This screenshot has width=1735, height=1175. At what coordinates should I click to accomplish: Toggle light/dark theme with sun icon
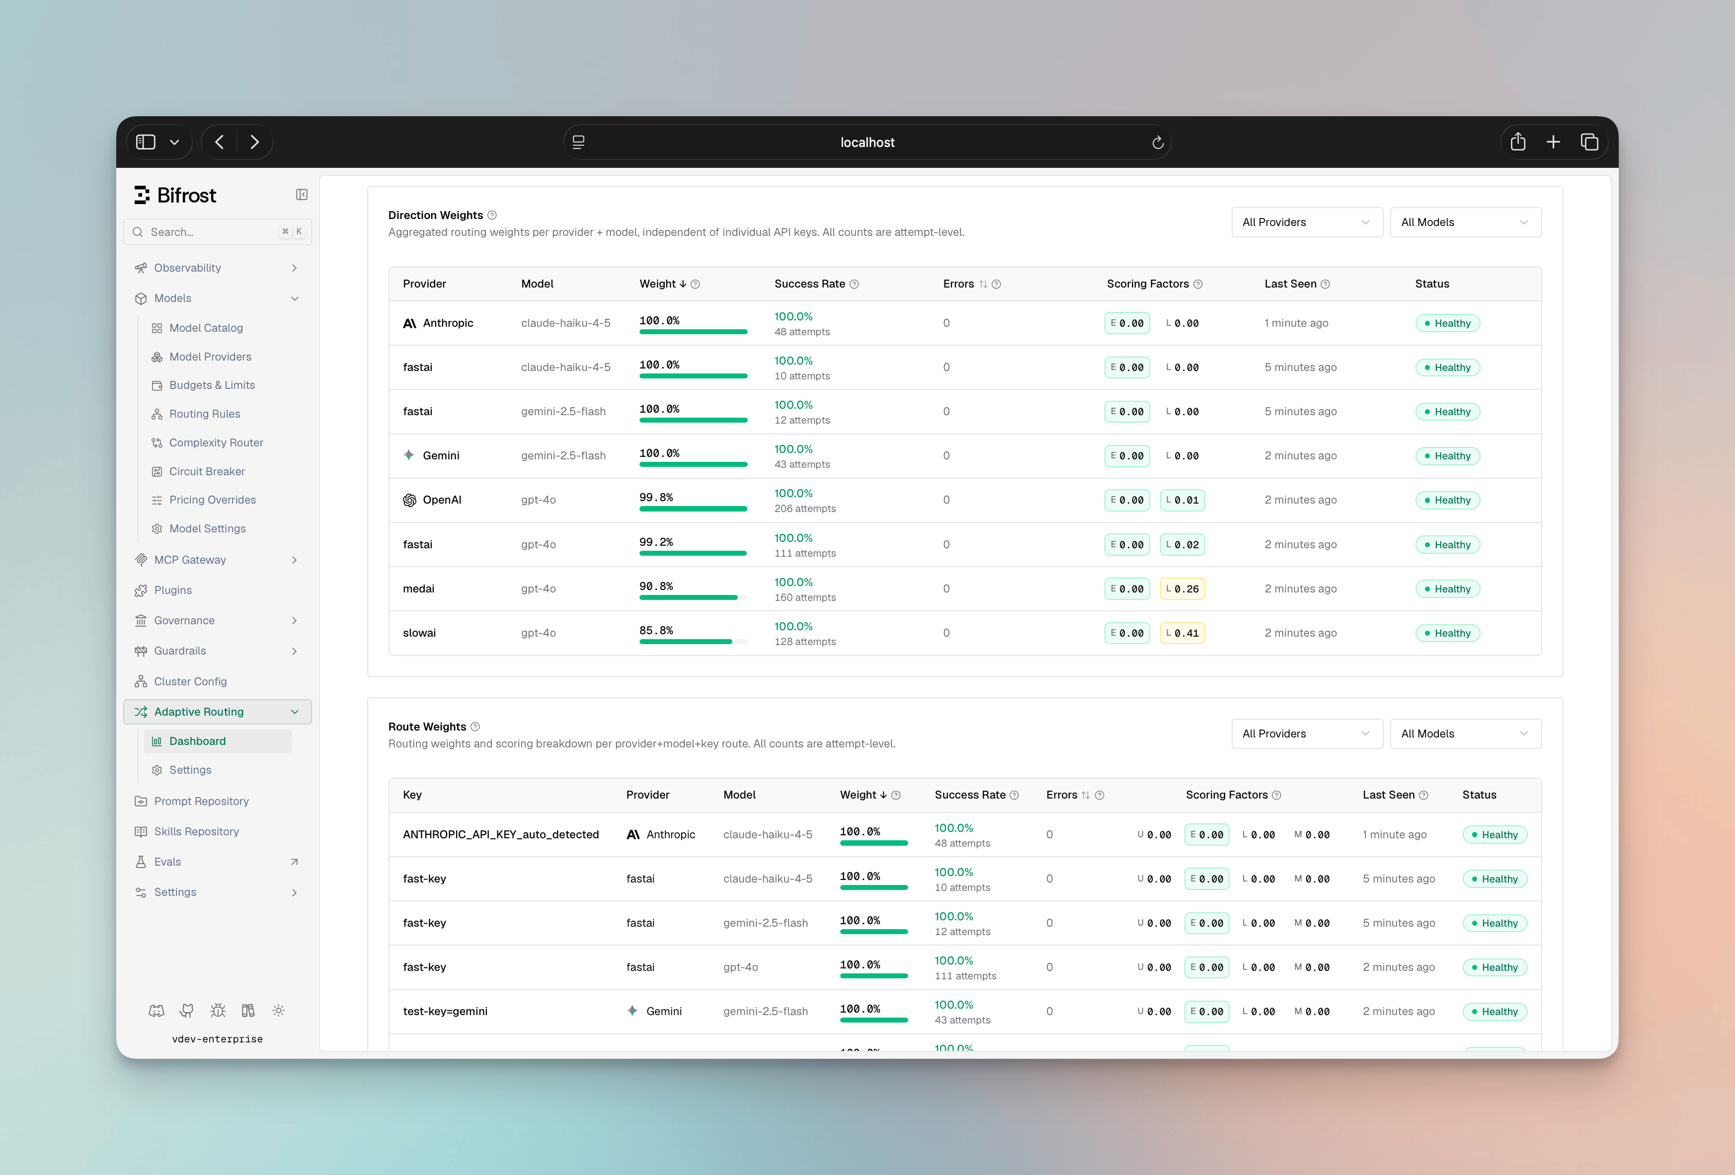tap(278, 1011)
